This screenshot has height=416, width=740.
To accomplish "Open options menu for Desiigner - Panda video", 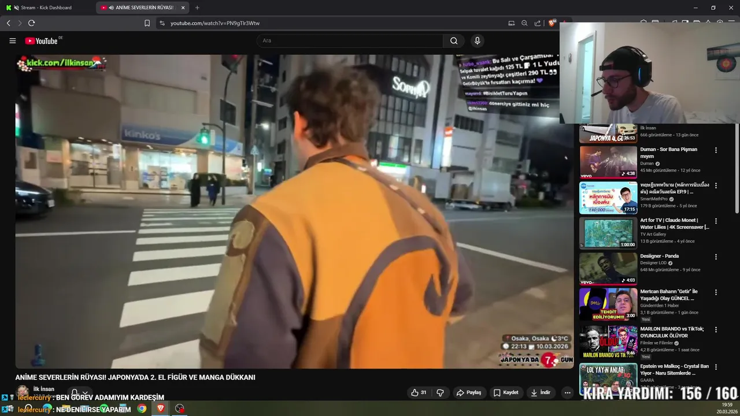I will 716,257.
